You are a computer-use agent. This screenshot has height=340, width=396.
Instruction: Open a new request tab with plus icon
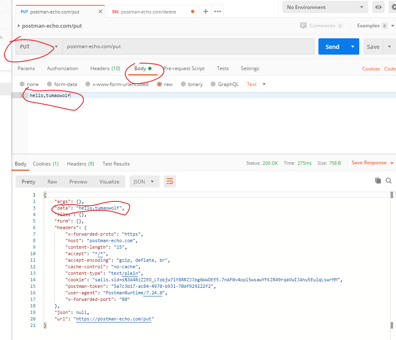tap(206, 11)
